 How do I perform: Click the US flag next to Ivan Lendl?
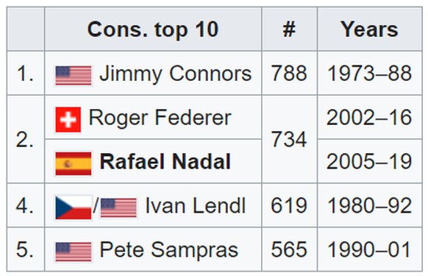pos(118,208)
